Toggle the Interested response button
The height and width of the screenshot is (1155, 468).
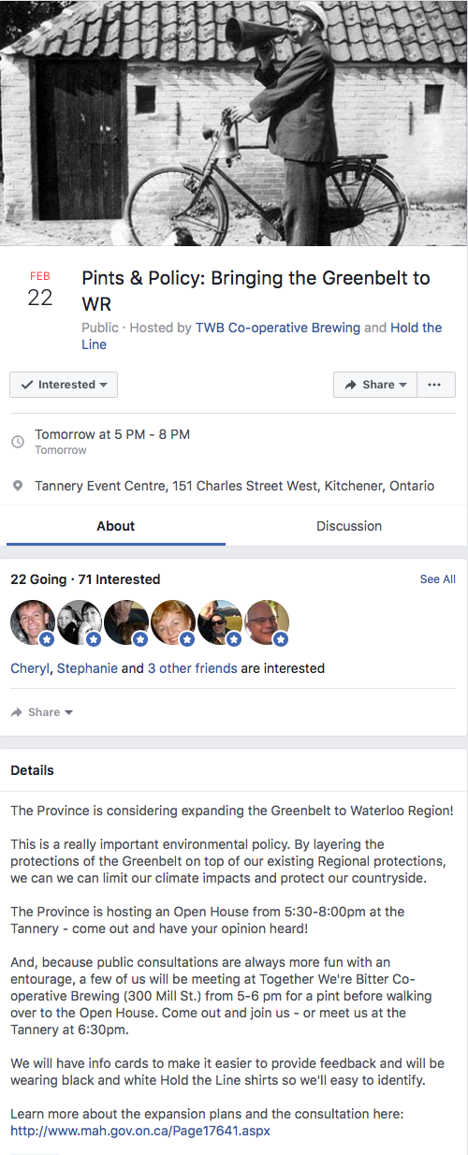click(x=64, y=385)
